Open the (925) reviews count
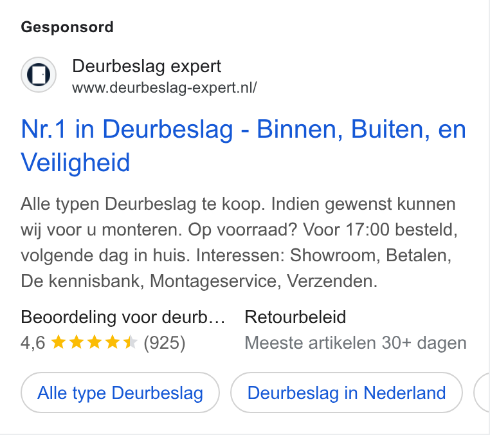490x435 pixels. pos(165,343)
